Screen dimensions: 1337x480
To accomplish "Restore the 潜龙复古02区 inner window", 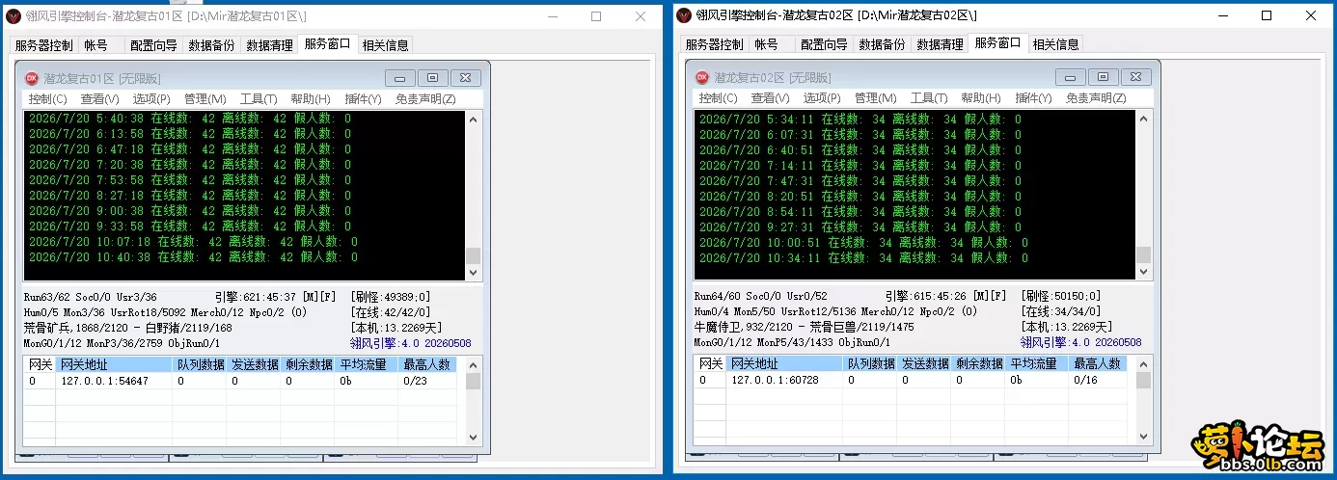I will [x=1103, y=77].
